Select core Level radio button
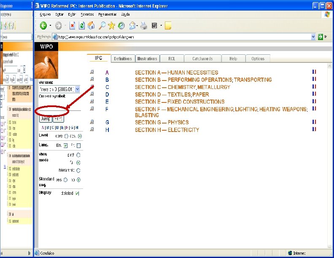Image resolution: width=334 pixels, height=258 pixels. [66, 136]
